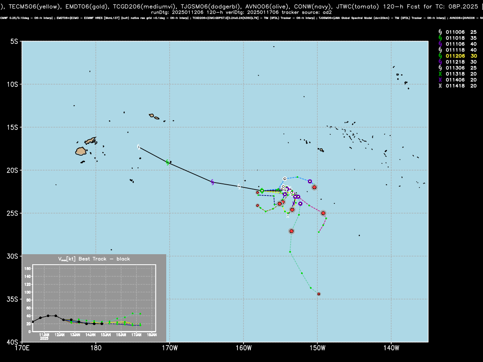Image resolution: width=483 pixels, height=362 pixels.
Task: Click the purple 011106 legend cyclone symbol
Action: pos(440,44)
